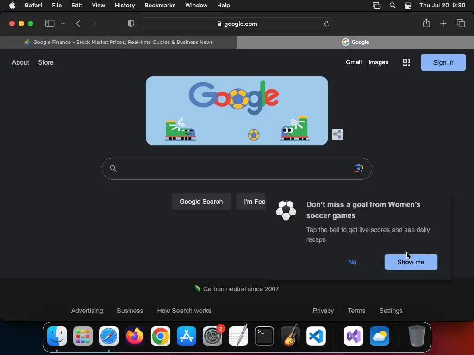The height and width of the screenshot is (355, 474).
Task: Open the File menu
Action: (x=56, y=5)
